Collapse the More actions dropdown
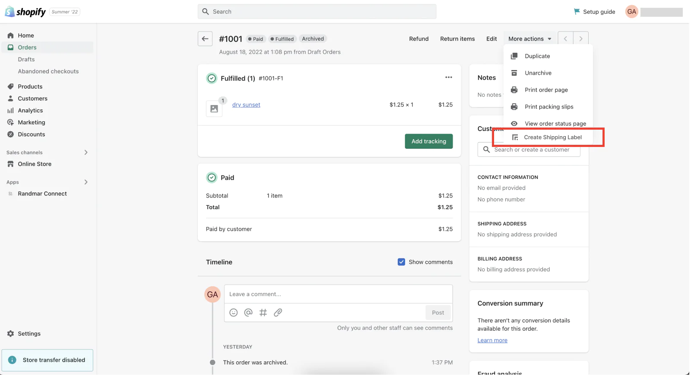The width and height of the screenshot is (691, 389). coord(530,39)
